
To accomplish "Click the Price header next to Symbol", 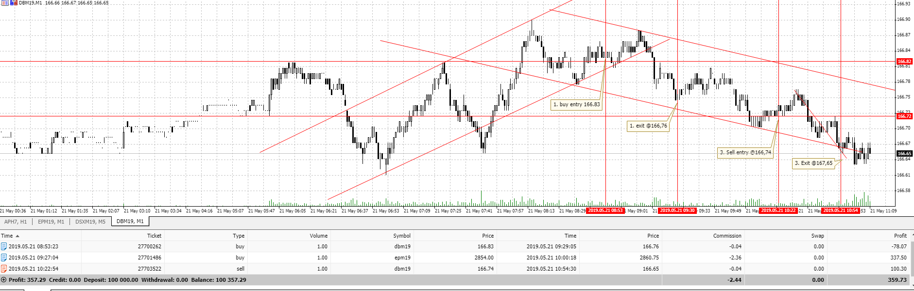I will pos(488,236).
